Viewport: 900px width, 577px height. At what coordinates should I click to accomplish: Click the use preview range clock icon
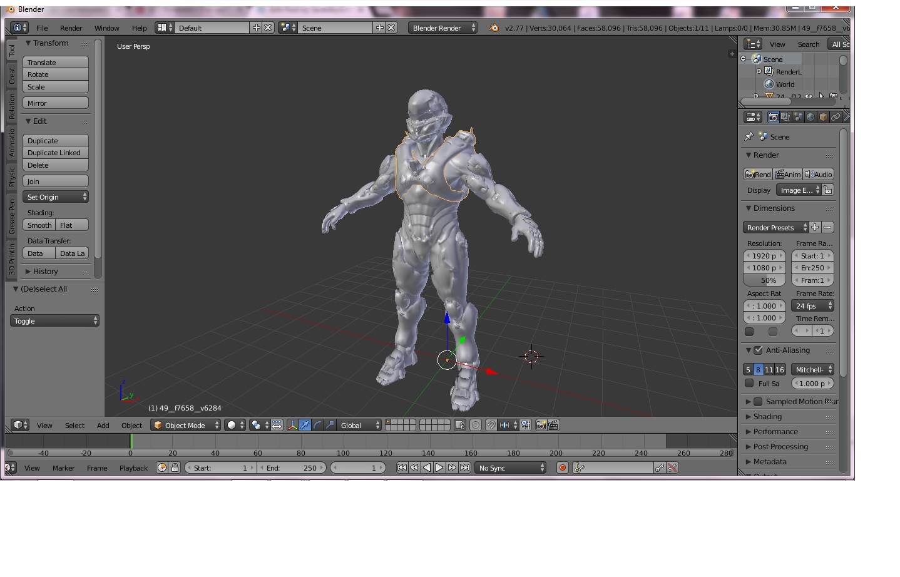coord(162,467)
